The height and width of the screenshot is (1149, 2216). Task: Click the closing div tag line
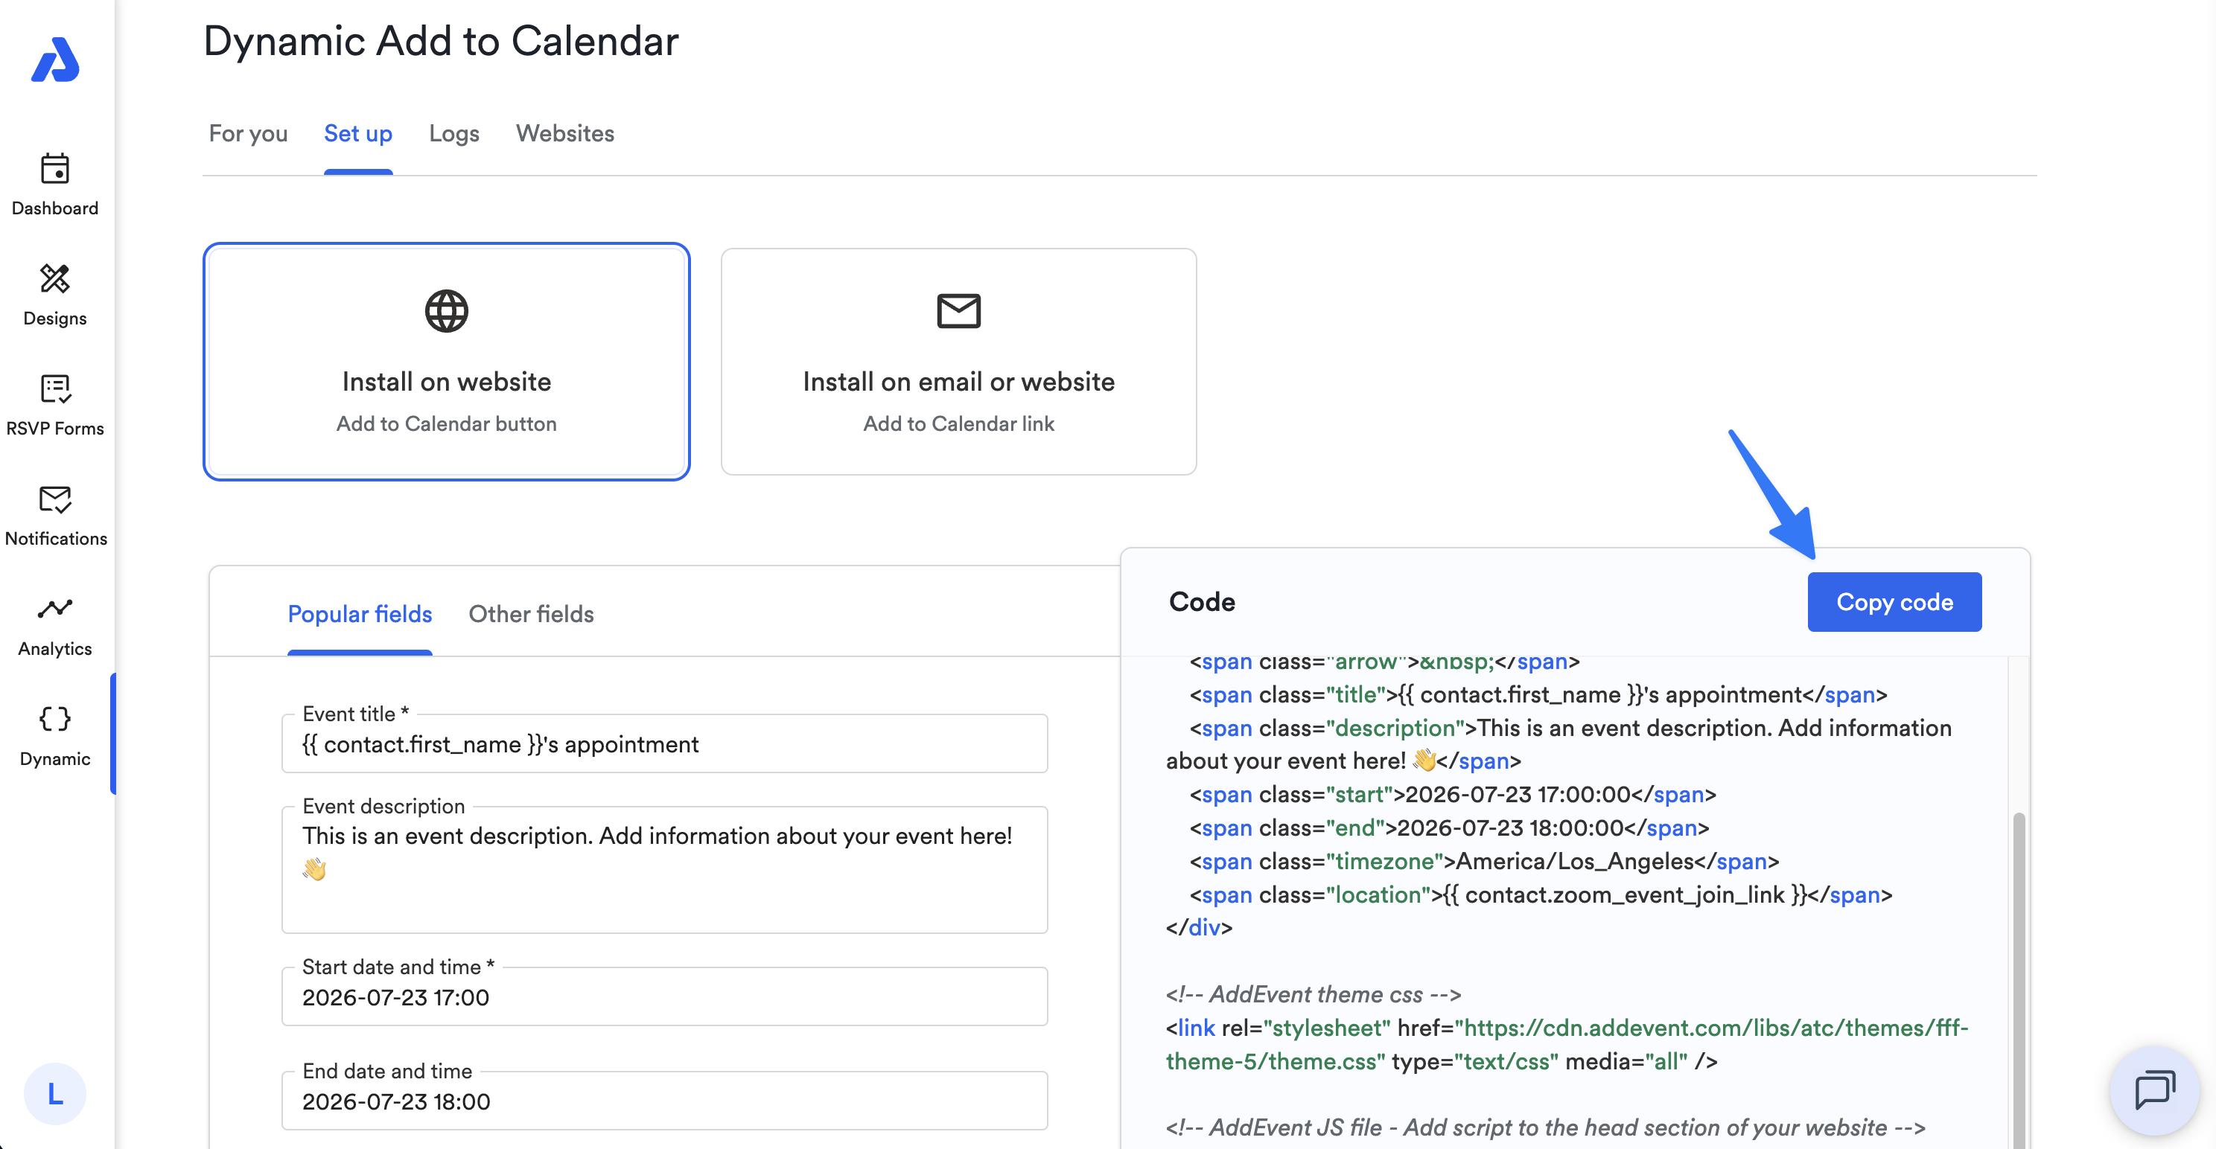[x=1199, y=927]
